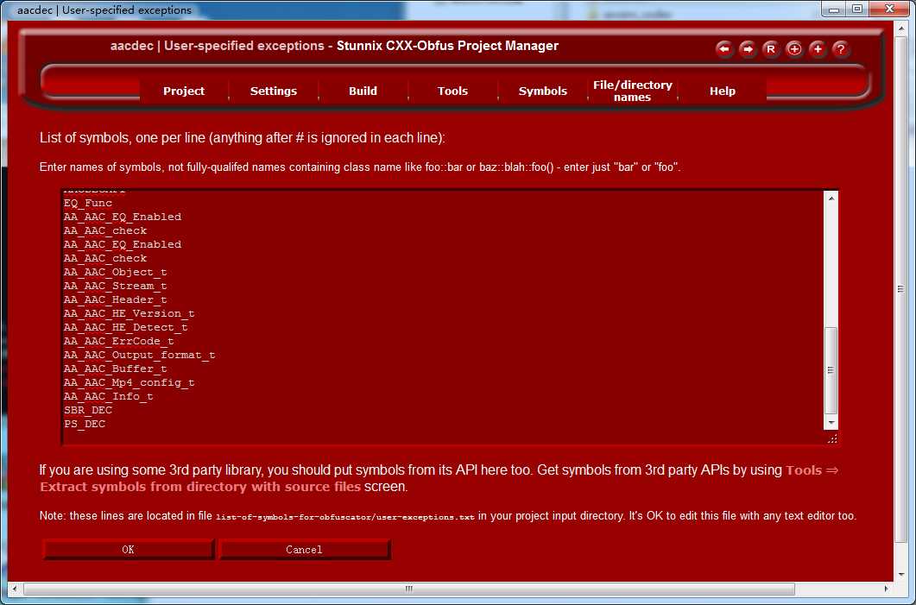Viewport: 916px width, 605px height.
Task: Click the user-exceptions.txt file path text
Action: pyautogui.click(x=345, y=517)
